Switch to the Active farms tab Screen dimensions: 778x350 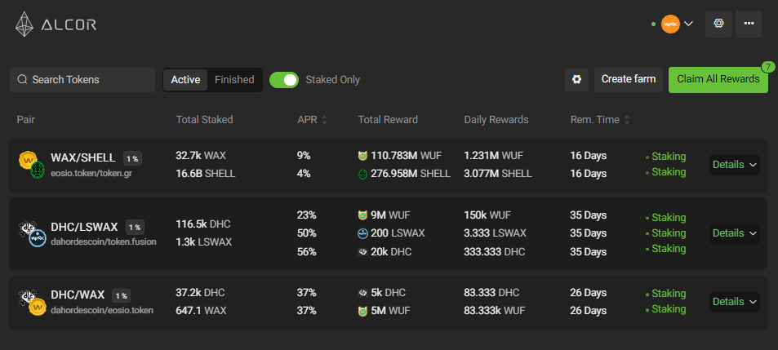pos(185,80)
